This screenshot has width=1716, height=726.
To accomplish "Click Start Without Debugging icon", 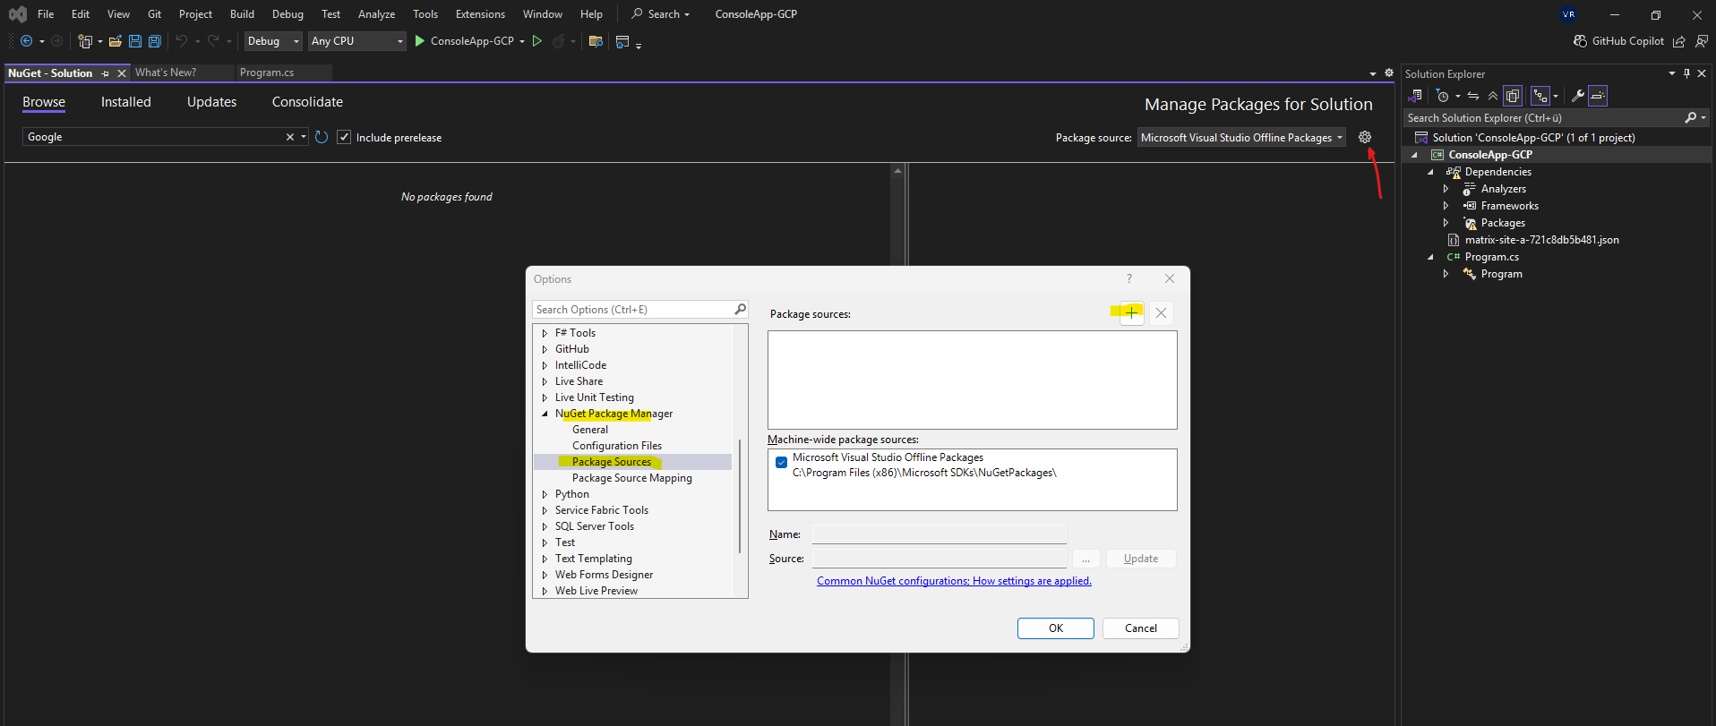I will coord(537,41).
